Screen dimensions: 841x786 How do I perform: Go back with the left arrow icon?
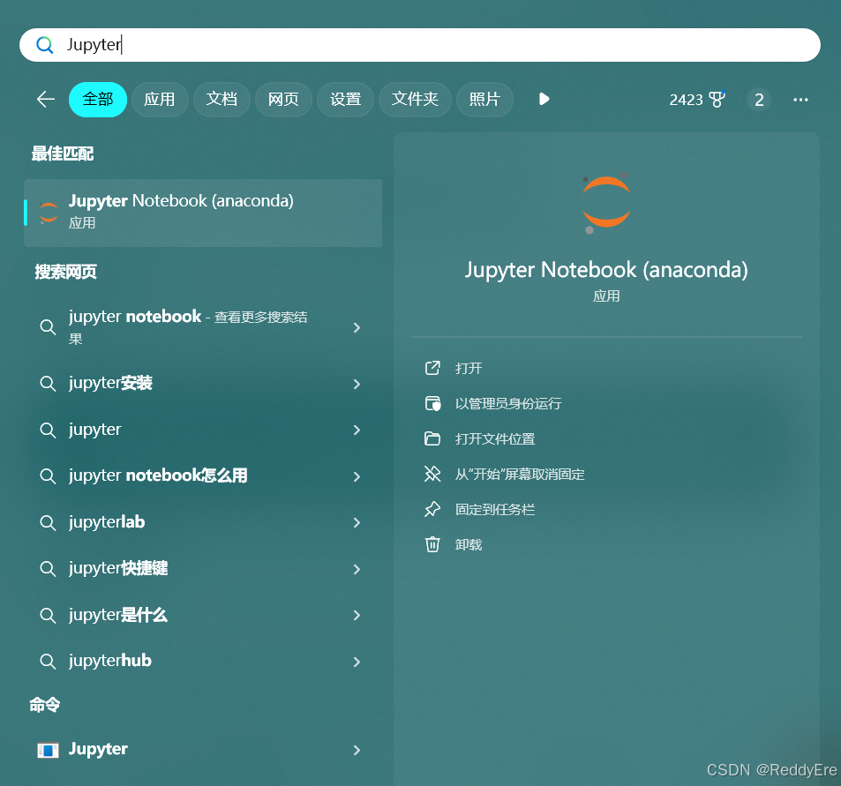tap(46, 99)
